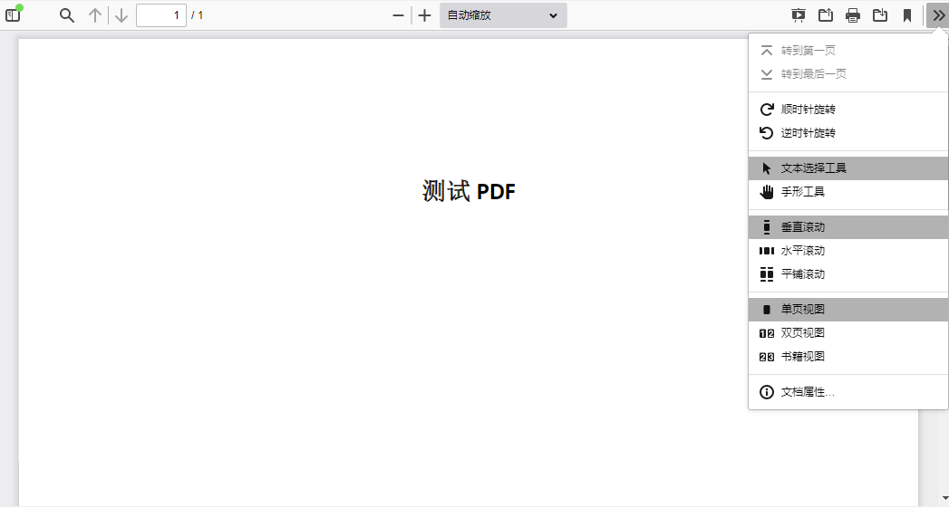The image size is (949, 508).
Task: Rotate clockwise with 顺时针旋转
Action: coord(847,110)
